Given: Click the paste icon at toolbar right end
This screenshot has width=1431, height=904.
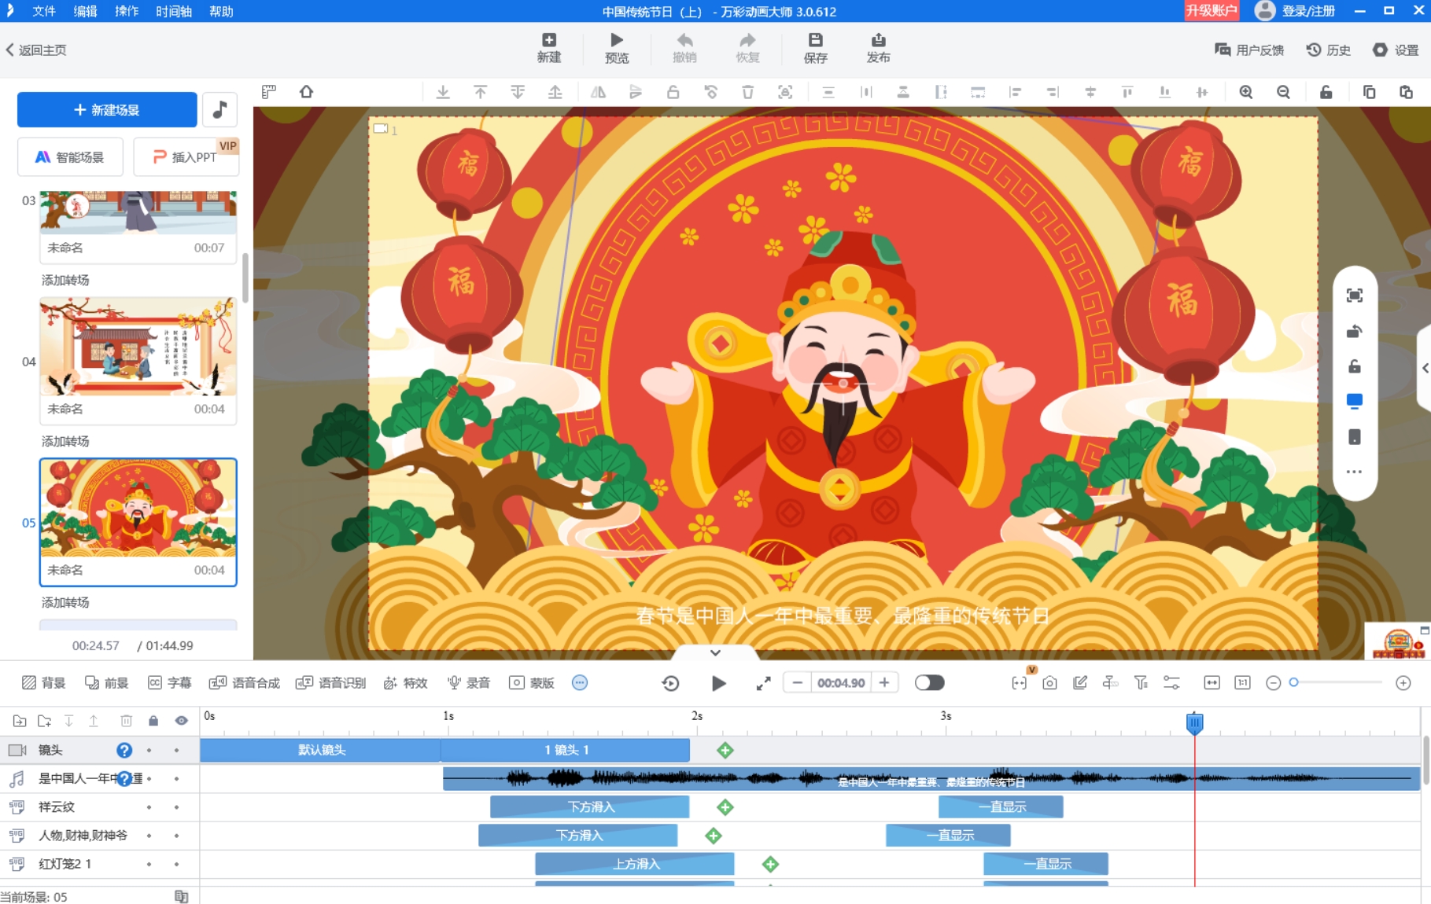Looking at the screenshot, I should tap(1406, 92).
